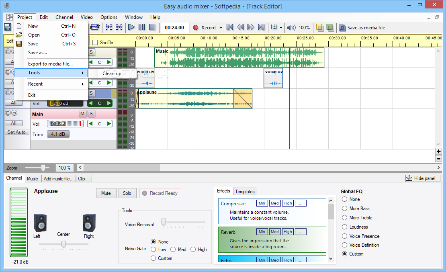Image resolution: width=446 pixels, height=272 pixels.
Task: Select the Custom Noise Gate option
Action: click(x=153, y=258)
